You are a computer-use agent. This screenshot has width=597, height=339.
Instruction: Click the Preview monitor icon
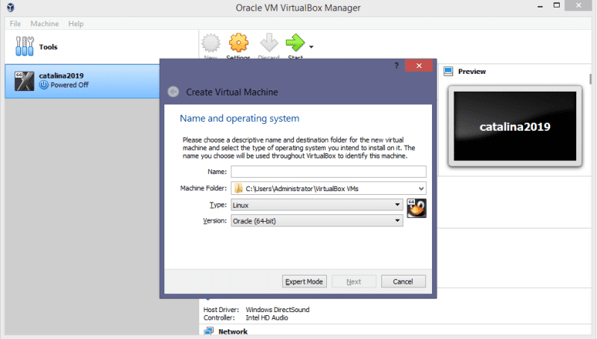(448, 71)
